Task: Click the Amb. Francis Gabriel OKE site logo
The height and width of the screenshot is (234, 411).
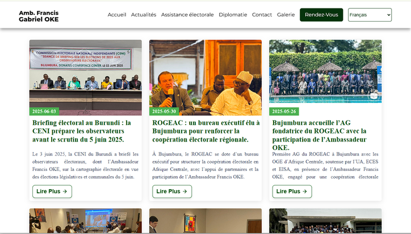Action: click(39, 16)
